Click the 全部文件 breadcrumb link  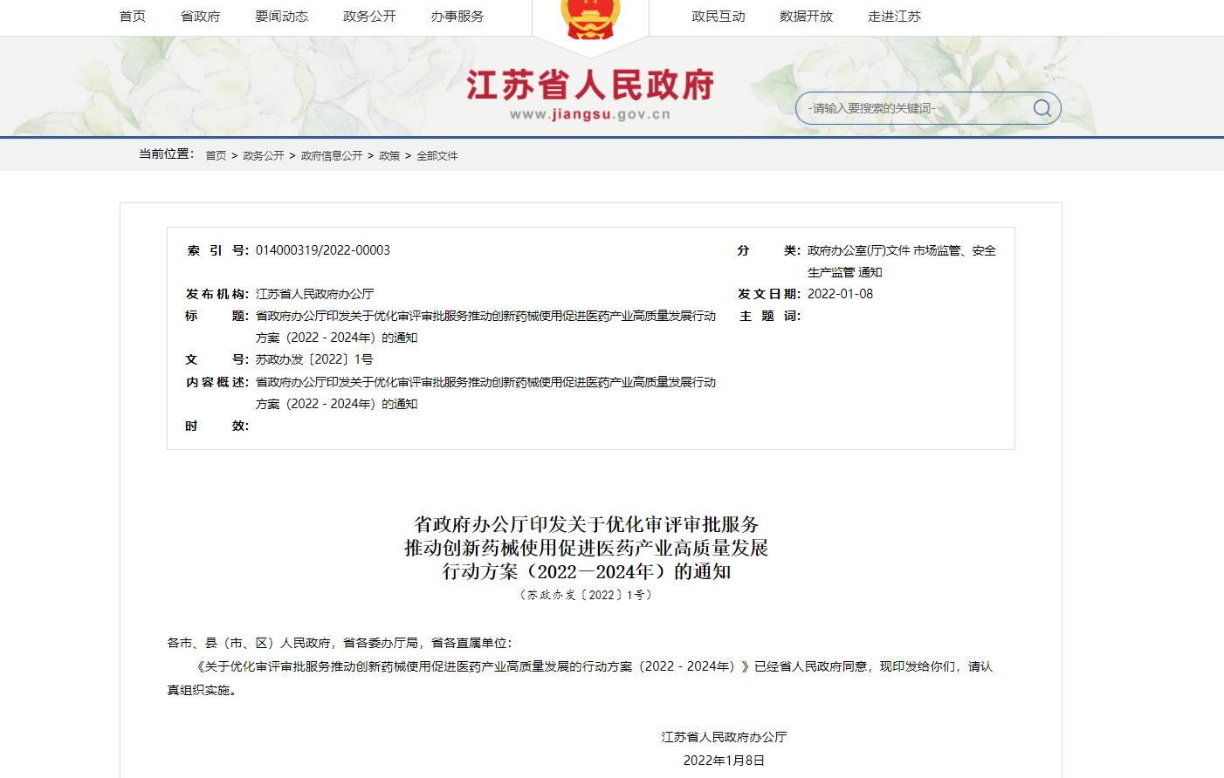[x=437, y=156]
